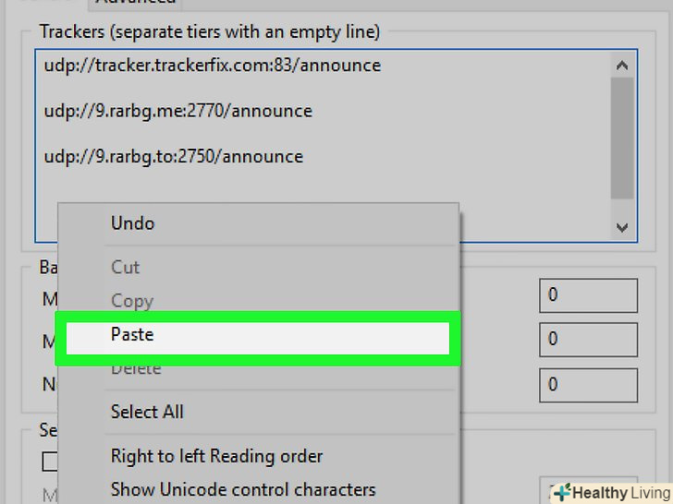Pick Copy from the context menu
673x504 pixels.
[131, 301]
